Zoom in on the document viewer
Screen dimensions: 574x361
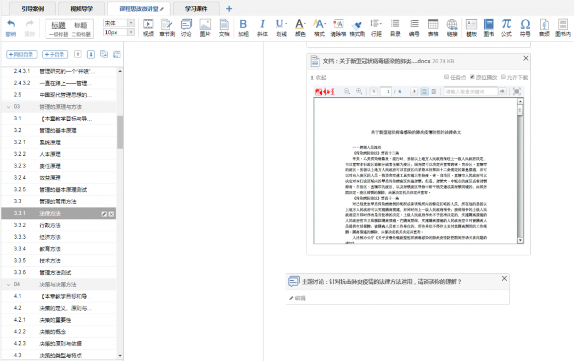tap(359, 91)
